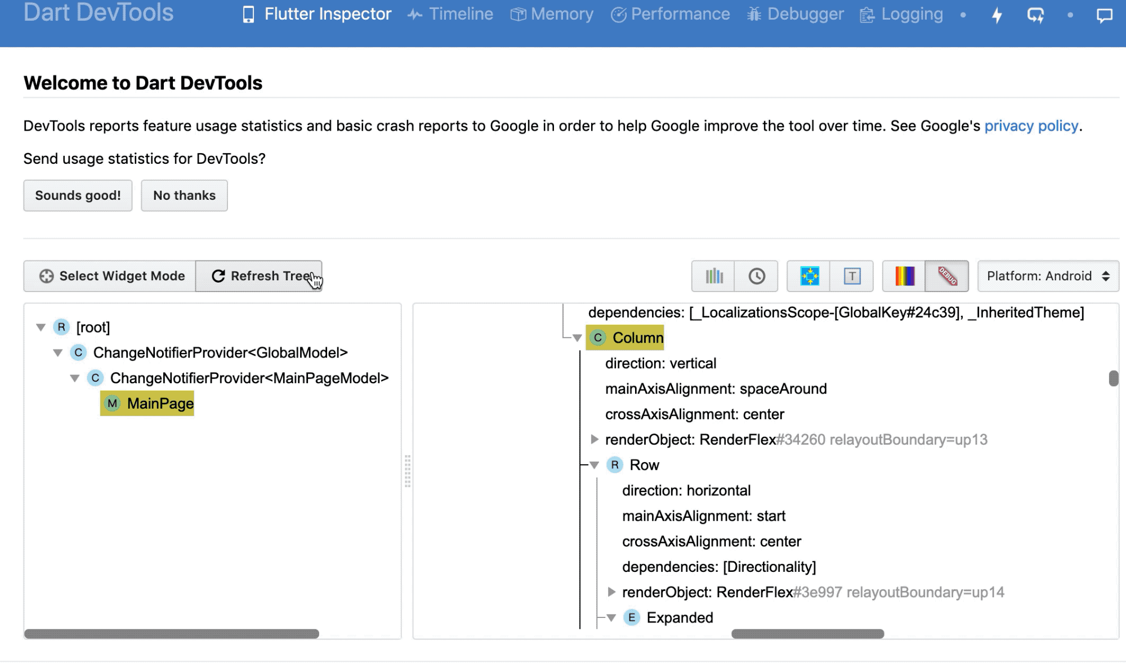The image size is (1126, 663).
Task: Collapse ChangeNotifierProvider<GlobalModel> node arrow
Action: 57,352
